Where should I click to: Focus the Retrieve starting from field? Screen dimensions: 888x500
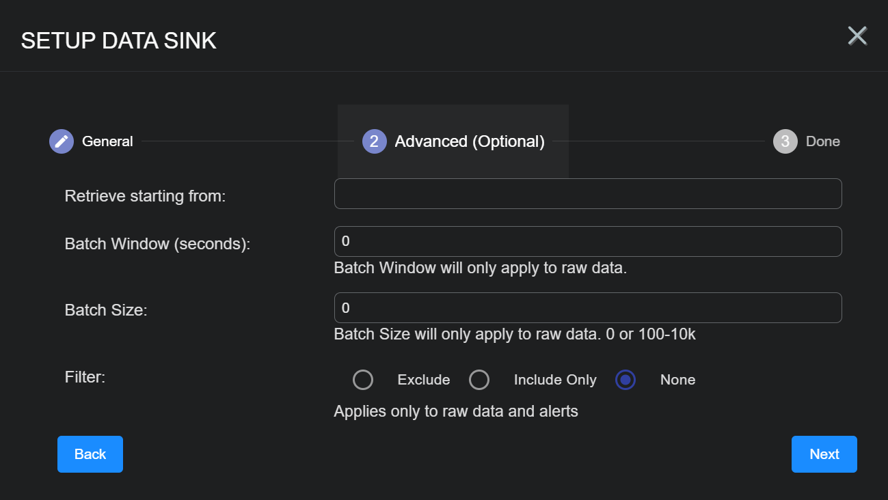coord(587,194)
